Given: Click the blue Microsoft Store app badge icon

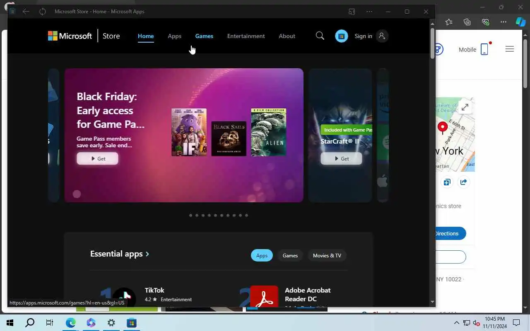Looking at the screenshot, I should [x=342, y=36].
